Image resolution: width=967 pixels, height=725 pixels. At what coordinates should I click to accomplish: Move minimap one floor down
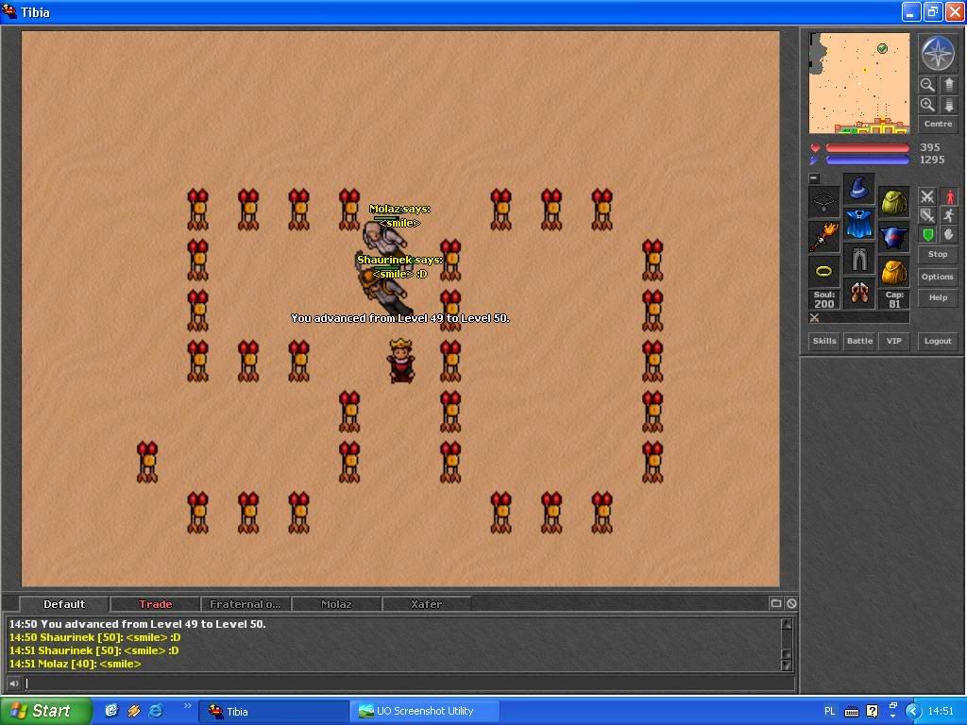pyautogui.click(x=949, y=105)
